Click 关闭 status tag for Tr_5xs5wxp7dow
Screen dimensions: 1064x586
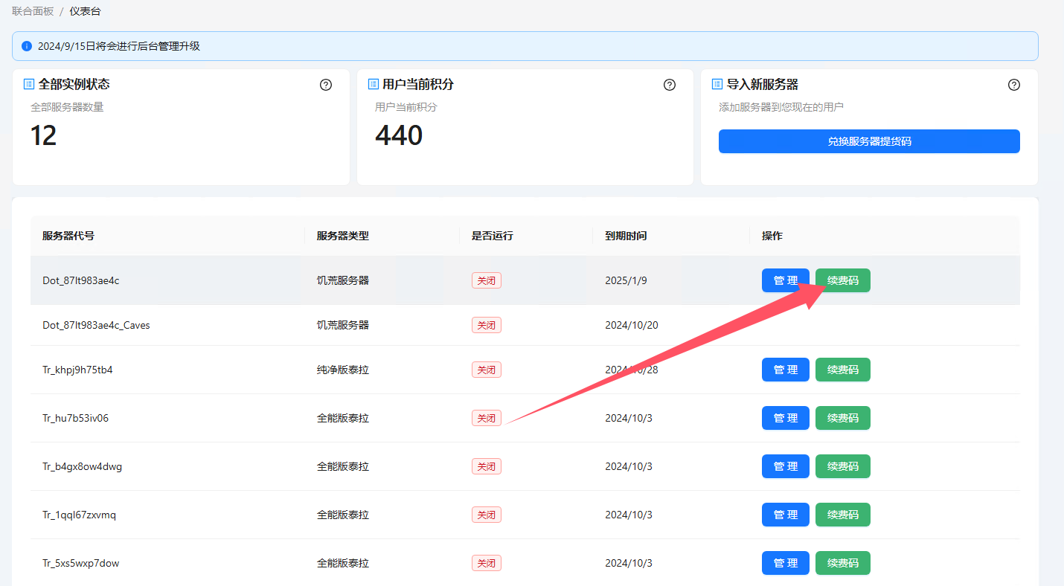click(487, 563)
